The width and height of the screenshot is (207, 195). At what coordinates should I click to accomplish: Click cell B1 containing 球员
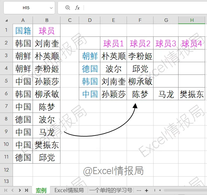[x=47, y=30]
